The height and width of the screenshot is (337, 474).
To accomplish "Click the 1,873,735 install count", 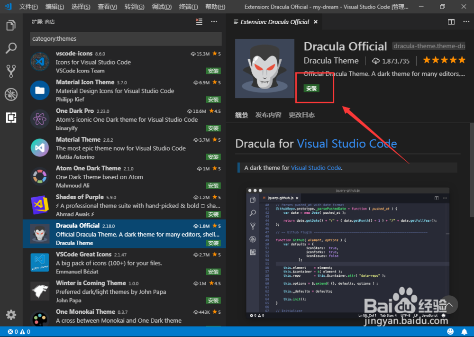I will 391,61.
